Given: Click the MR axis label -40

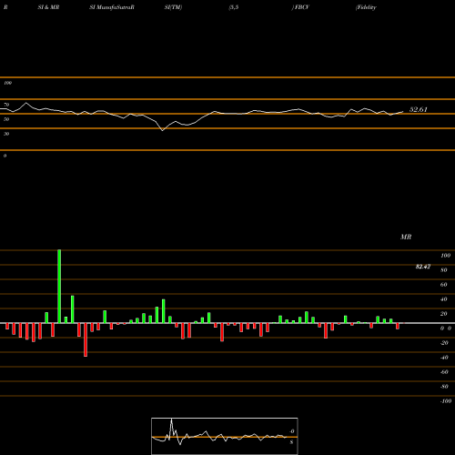Looking at the screenshot, I should click(x=444, y=358).
